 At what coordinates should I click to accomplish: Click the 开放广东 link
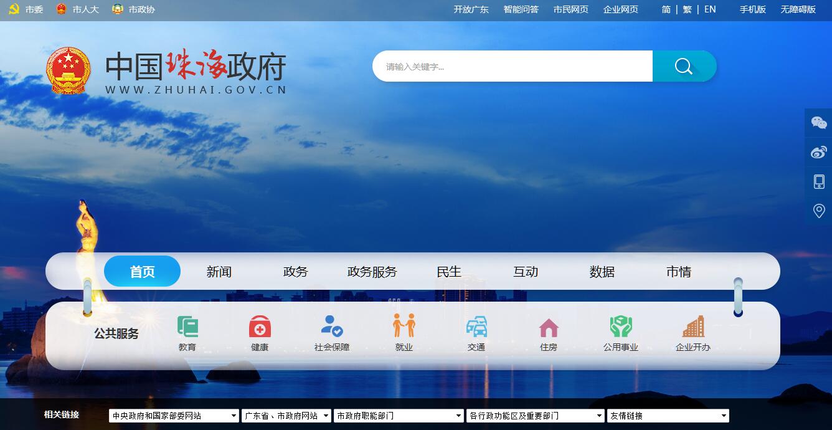pyautogui.click(x=471, y=9)
